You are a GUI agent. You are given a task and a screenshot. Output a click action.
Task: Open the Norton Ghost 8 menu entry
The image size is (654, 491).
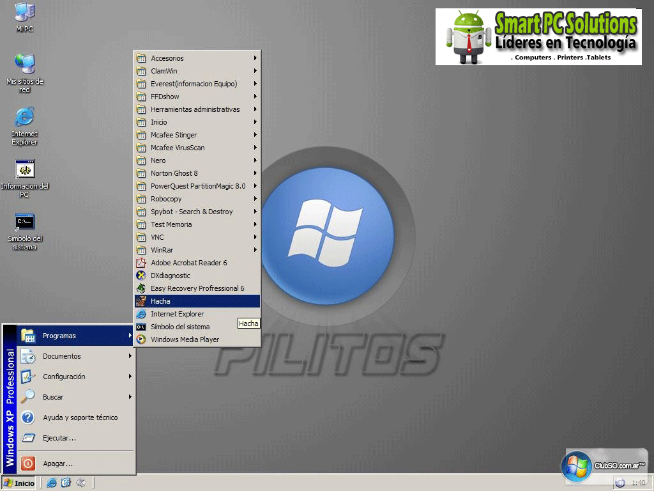point(197,173)
